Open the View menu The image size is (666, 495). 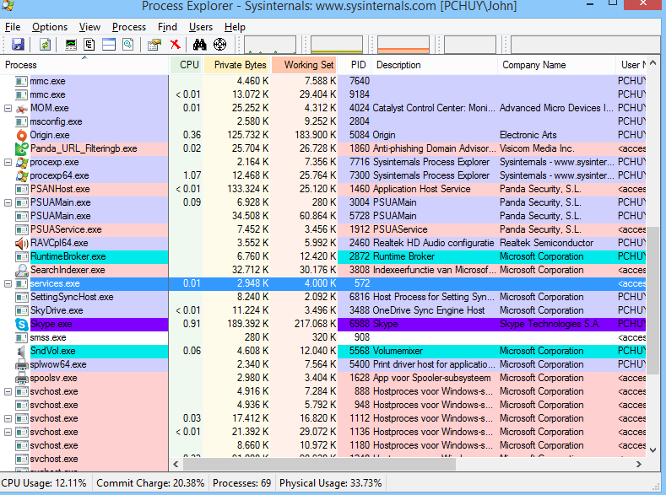click(x=89, y=27)
